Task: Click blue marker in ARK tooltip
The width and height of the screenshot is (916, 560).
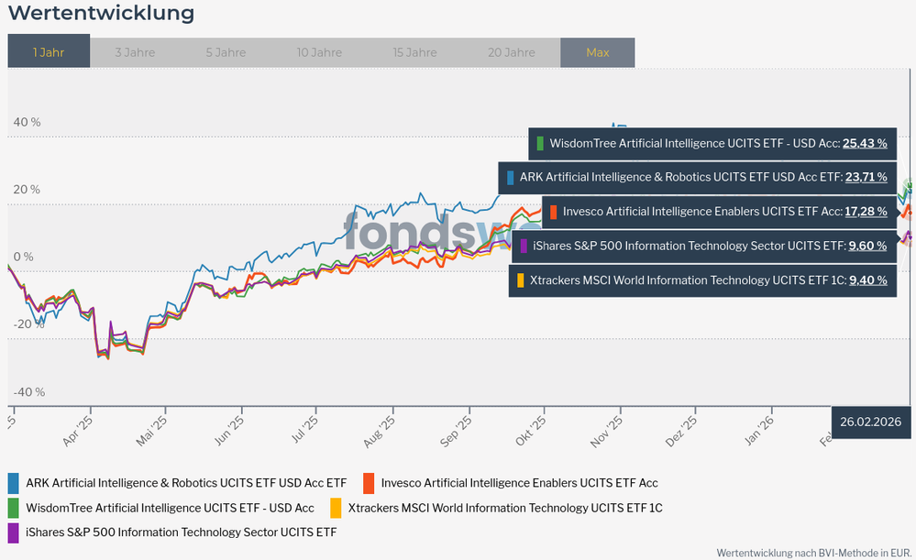Action: [x=510, y=178]
